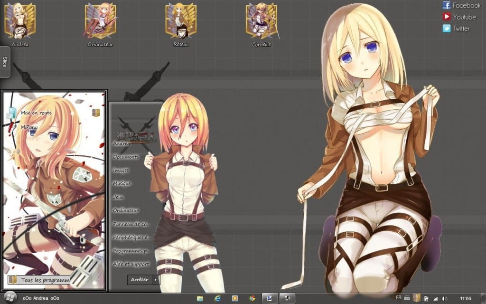Open Windows Media Player from the taskbar
This screenshot has height=304, width=486.
pos(235,299)
